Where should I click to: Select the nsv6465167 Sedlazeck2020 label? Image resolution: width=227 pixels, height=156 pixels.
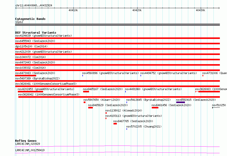(103, 89)
